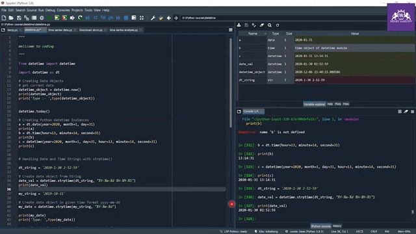Click the conda base environment status

(x=304, y=231)
